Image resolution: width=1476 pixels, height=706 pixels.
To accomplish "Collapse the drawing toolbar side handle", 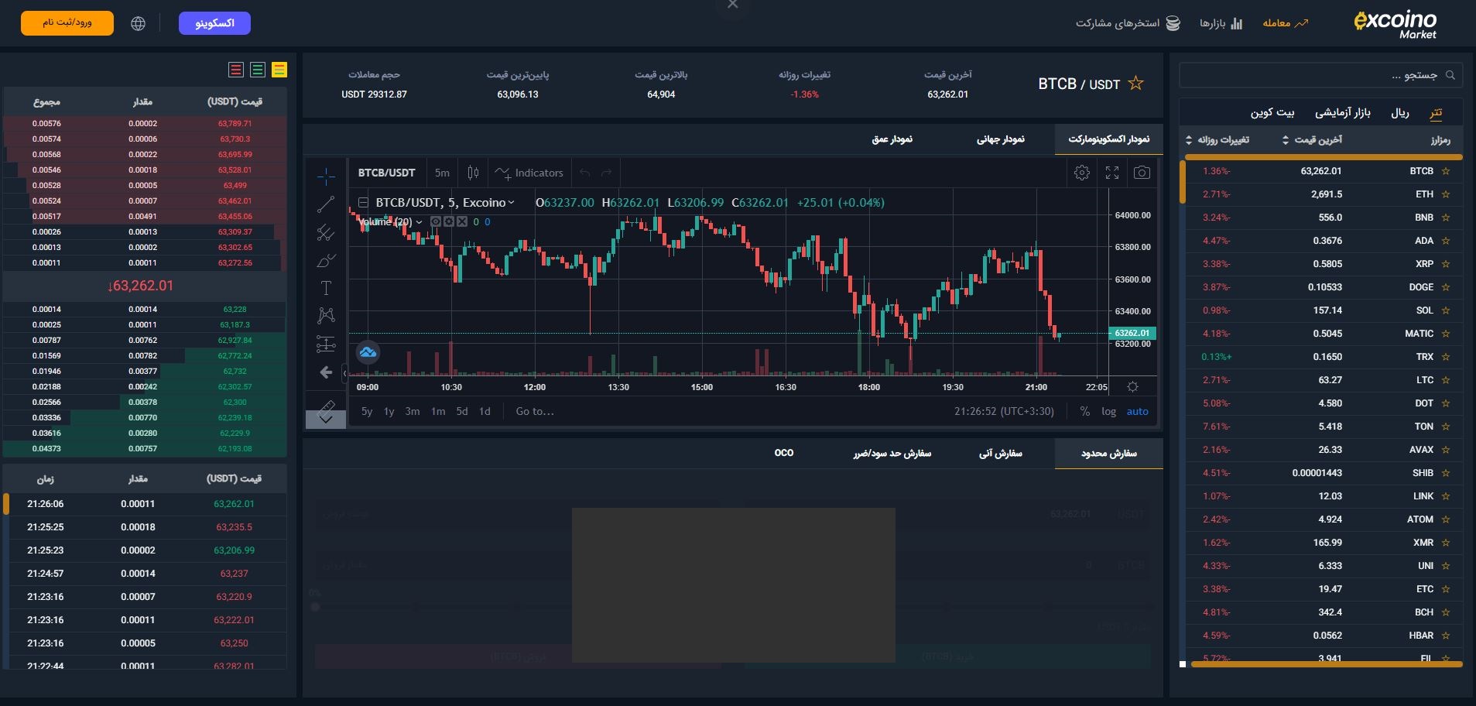I will tap(346, 373).
